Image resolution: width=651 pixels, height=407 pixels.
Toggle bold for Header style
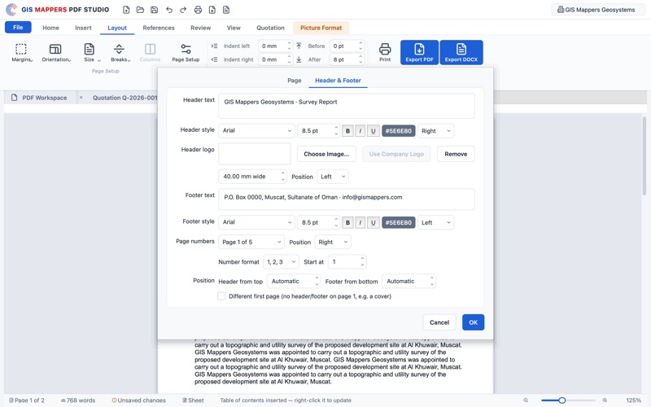click(348, 131)
